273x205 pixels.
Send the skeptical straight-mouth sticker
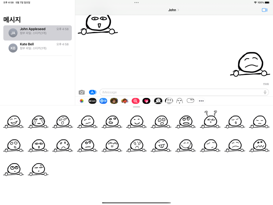pyautogui.click(x=87, y=146)
